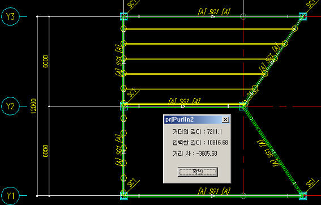This screenshot has height=205, width=321.
Task: Pick the 6000 dimension between Y2 and Y3
Action: tap(46, 61)
